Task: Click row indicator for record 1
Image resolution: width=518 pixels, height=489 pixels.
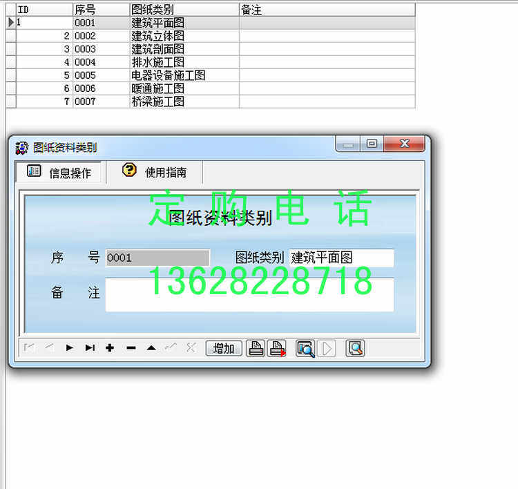Action: pos(11,23)
